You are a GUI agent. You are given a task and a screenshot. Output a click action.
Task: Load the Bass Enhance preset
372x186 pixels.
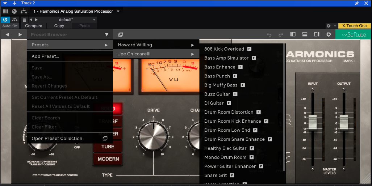tap(241, 67)
